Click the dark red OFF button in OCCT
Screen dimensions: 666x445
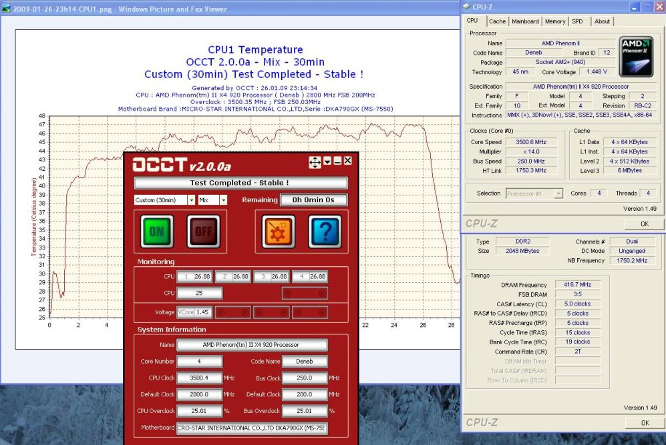click(x=204, y=232)
